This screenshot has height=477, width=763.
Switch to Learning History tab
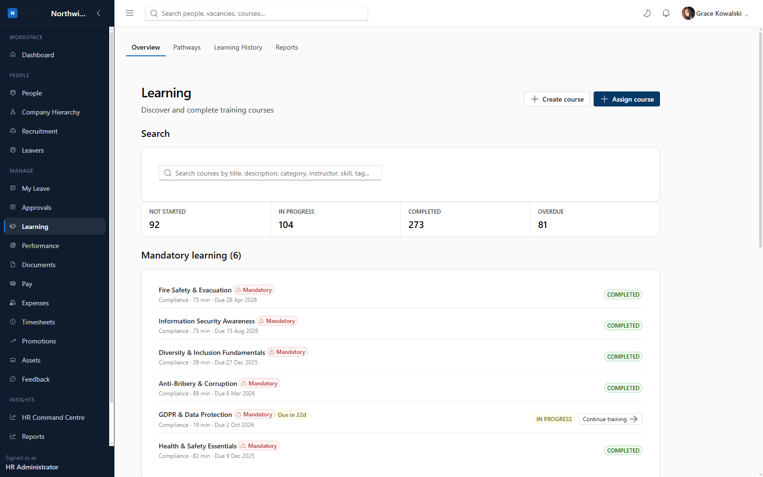238,47
